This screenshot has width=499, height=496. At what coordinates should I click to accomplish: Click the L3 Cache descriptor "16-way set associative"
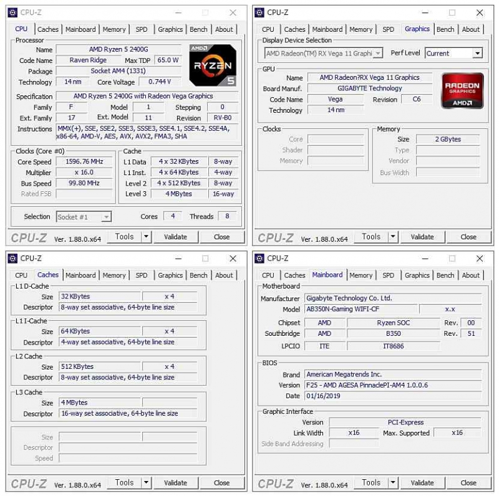(x=128, y=413)
